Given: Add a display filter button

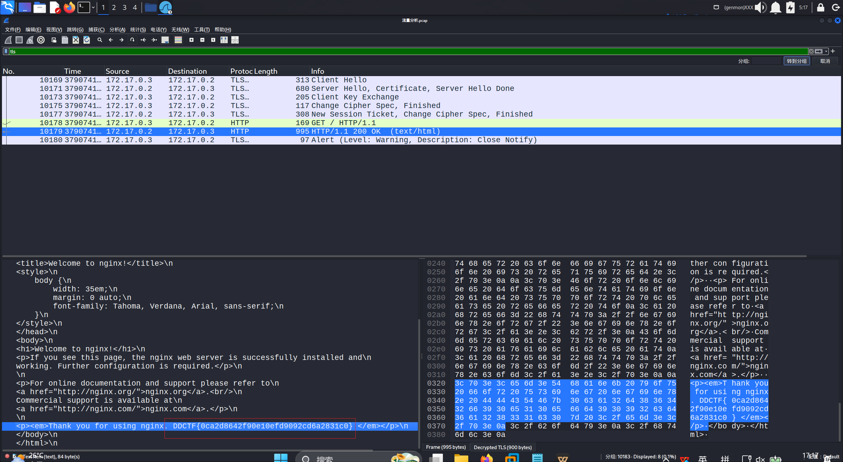Looking at the screenshot, I should coord(833,51).
